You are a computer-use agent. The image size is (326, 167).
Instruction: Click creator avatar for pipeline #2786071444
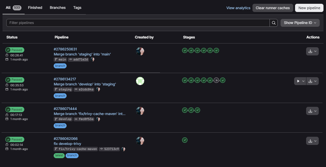pos(140,111)
